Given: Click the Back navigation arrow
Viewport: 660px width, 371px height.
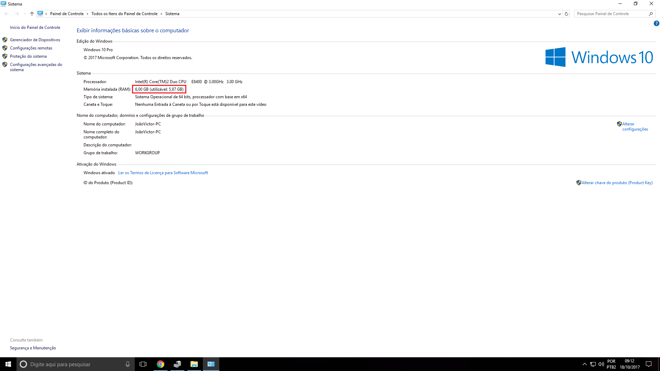Looking at the screenshot, I should point(7,14).
